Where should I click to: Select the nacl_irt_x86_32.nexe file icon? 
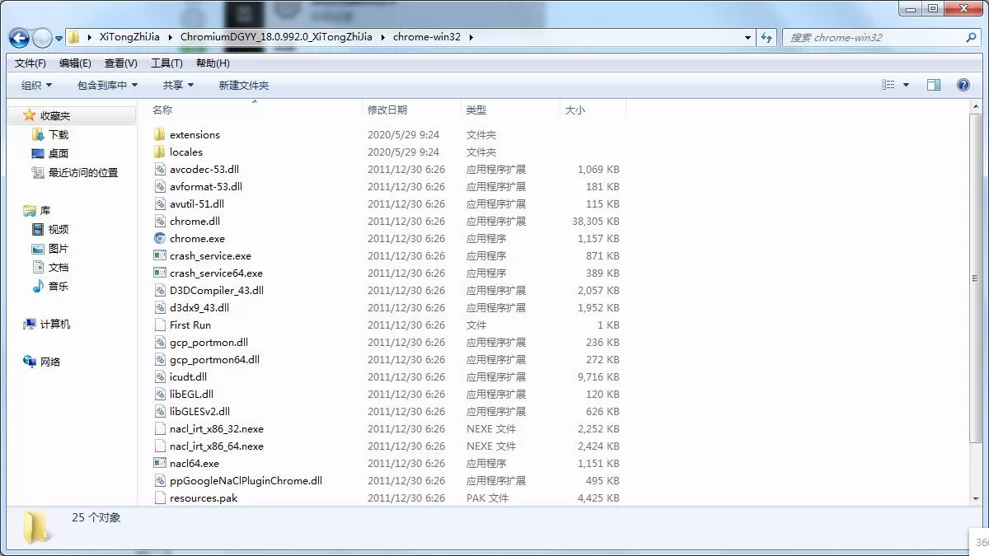click(x=160, y=428)
